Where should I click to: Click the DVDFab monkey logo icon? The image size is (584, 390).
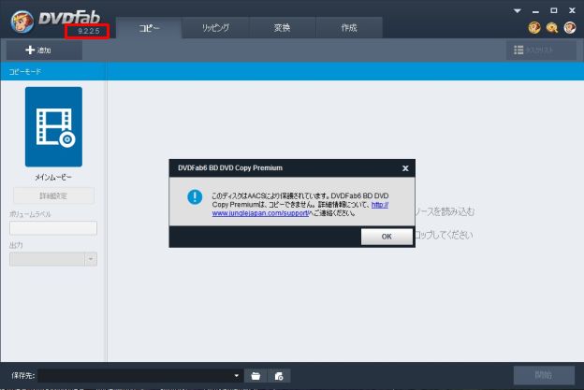pos(22,22)
